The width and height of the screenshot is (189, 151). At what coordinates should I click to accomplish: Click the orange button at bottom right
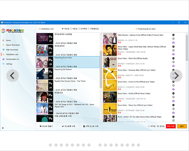click(182, 126)
